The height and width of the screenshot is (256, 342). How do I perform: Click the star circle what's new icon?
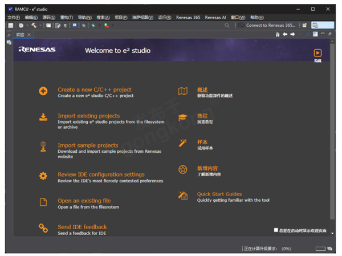coord(183,169)
